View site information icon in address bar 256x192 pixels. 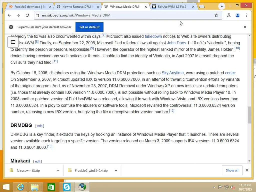click(37, 15)
